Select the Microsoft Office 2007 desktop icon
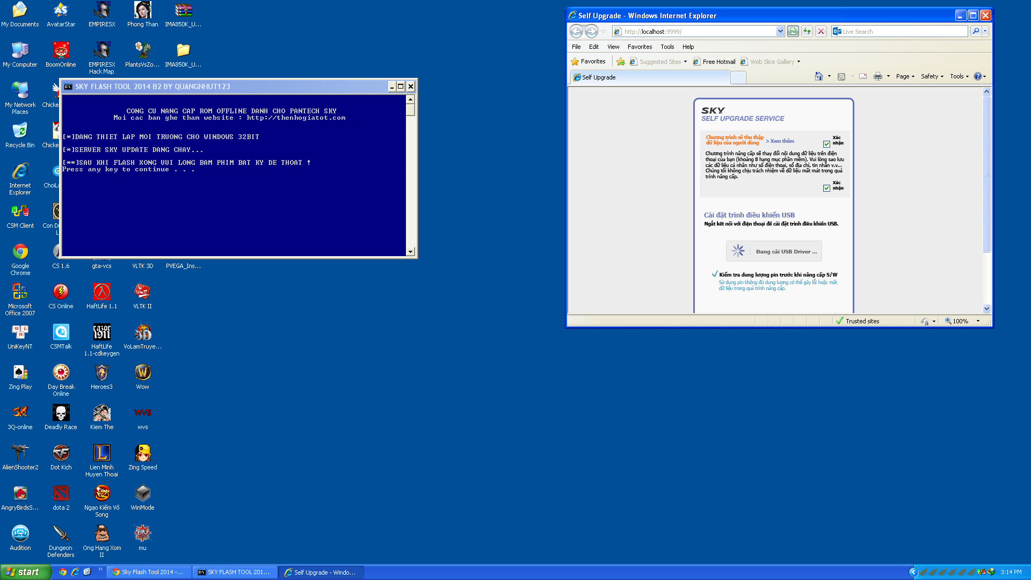1031x580 pixels. coord(20,299)
